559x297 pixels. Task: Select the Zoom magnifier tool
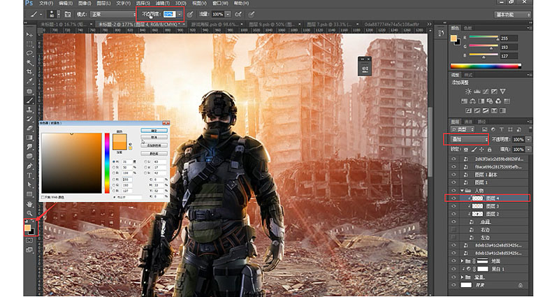click(x=29, y=213)
